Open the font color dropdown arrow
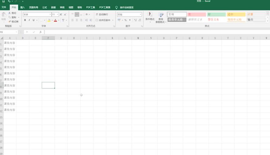The height and width of the screenshot is (155, 270). tap(59, 20)
